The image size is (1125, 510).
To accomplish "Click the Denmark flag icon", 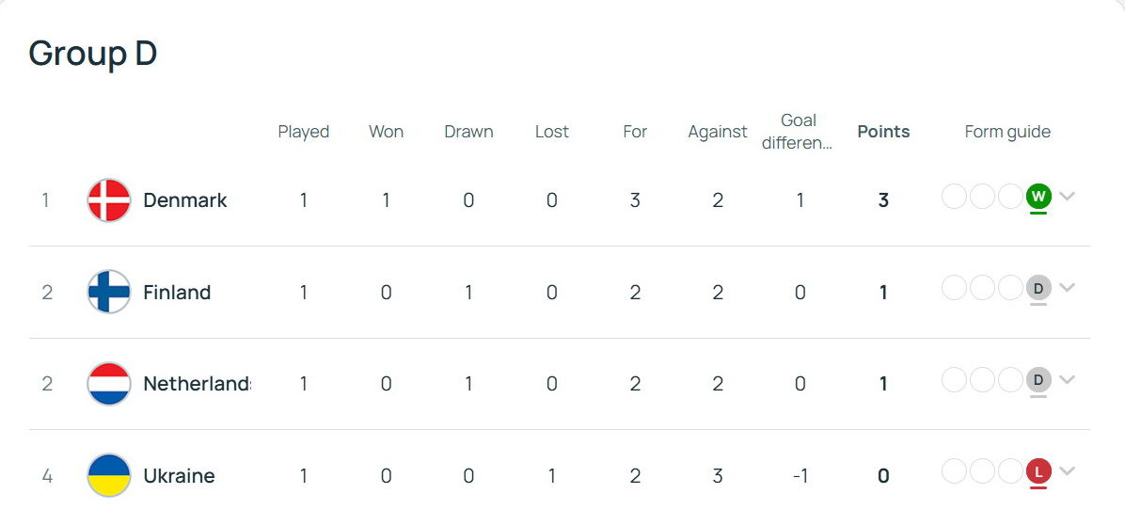I will (x=109, y=200).
